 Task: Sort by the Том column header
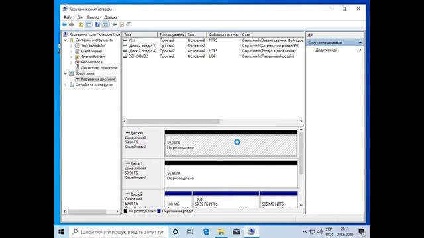[140, 34]
